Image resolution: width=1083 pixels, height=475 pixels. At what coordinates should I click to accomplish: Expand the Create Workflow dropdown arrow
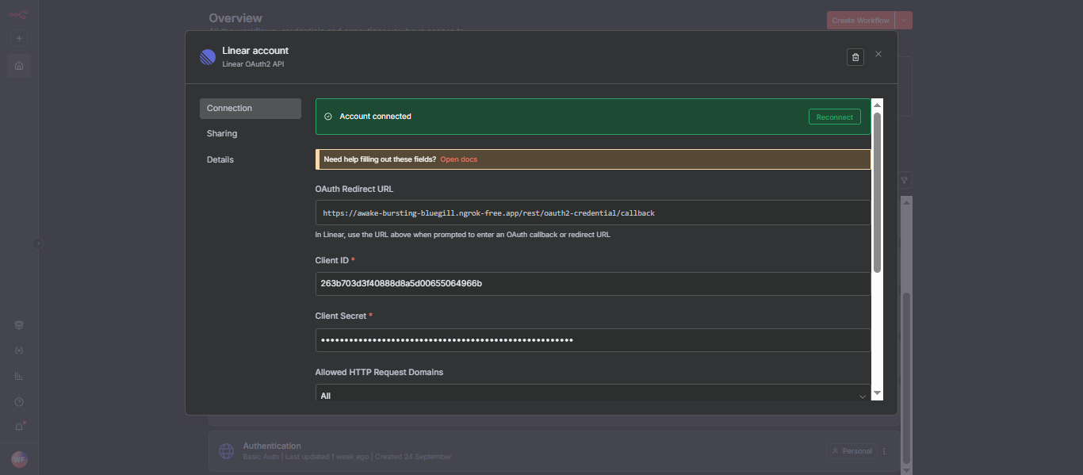905,20
